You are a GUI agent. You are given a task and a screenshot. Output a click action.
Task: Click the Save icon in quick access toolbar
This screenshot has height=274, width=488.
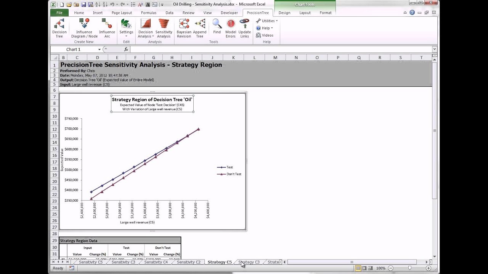(83, 5)
